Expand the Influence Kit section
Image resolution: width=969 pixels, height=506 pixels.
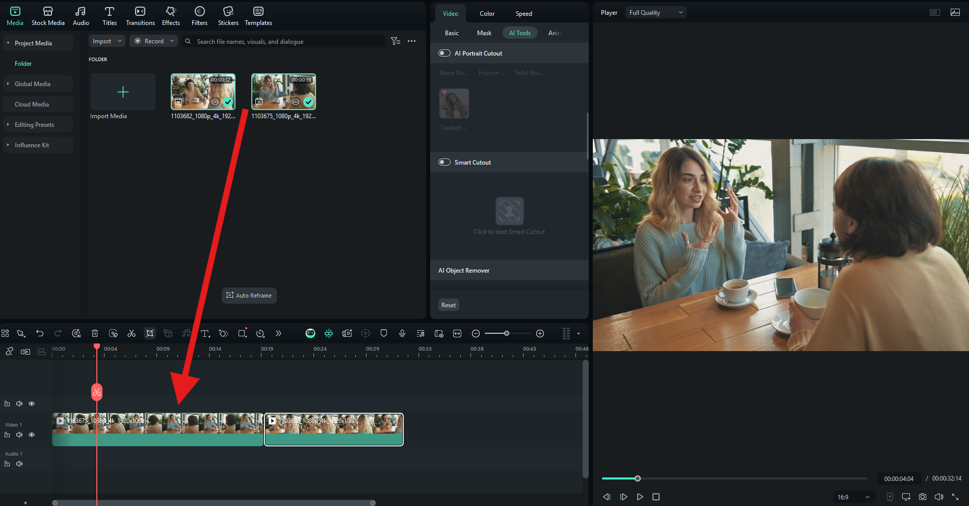pyautogui.click(x=8, y=145)
